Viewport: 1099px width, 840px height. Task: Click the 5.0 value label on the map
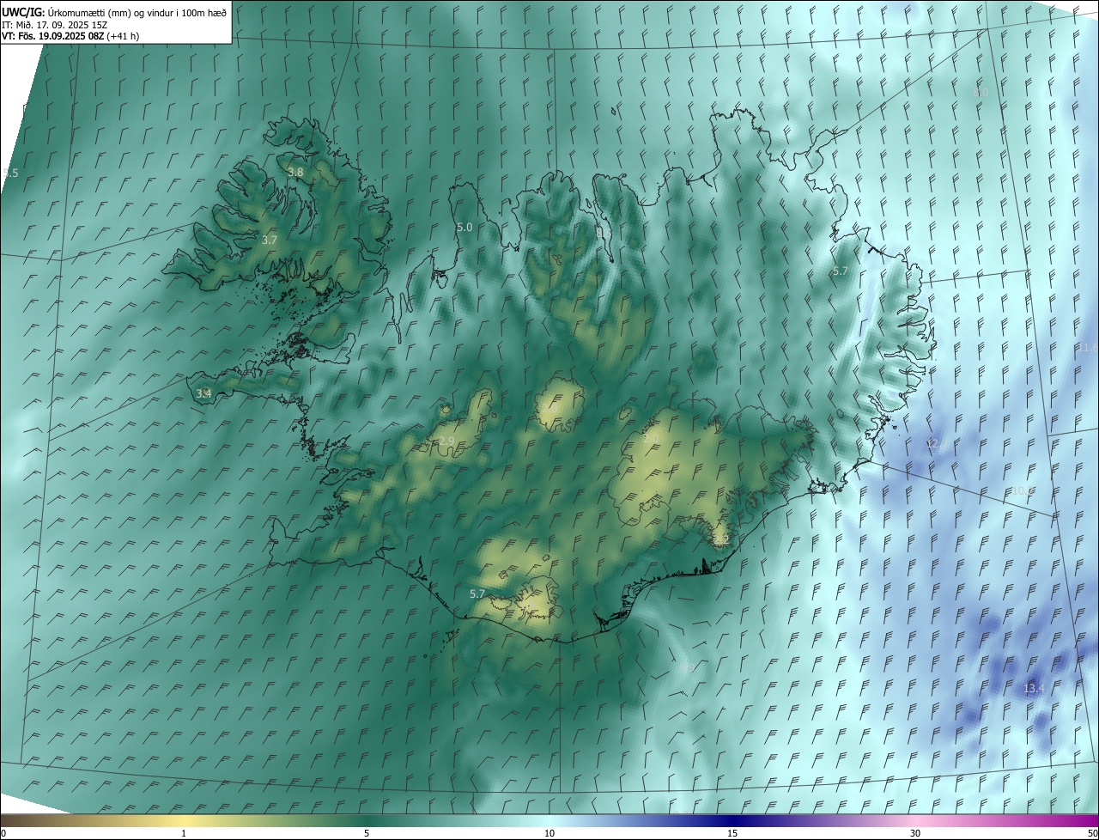tap(464, 228)
